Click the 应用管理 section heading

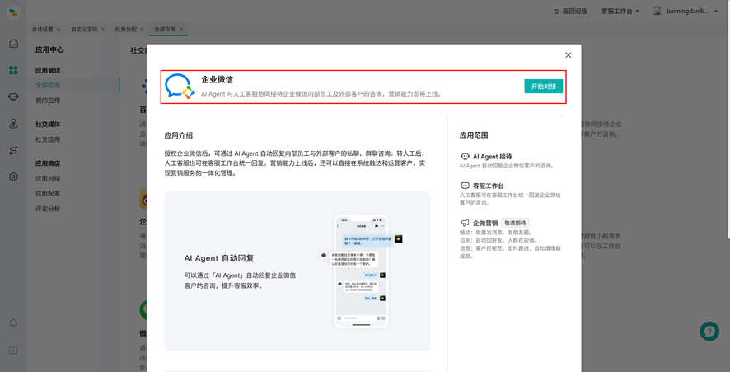48,70
